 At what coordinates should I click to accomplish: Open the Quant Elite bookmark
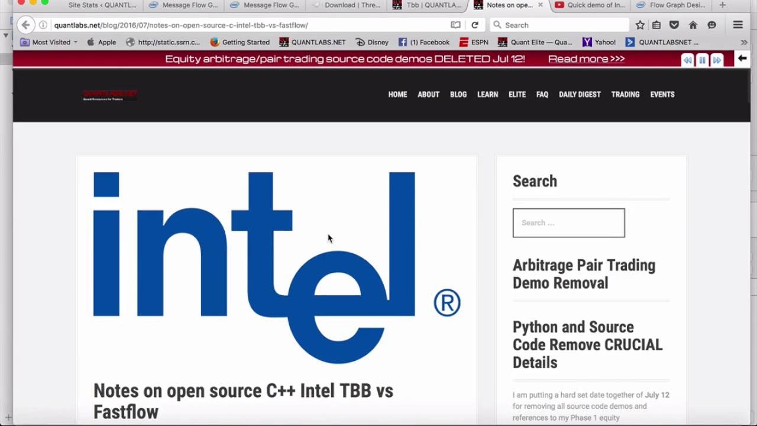pos(535,42)
